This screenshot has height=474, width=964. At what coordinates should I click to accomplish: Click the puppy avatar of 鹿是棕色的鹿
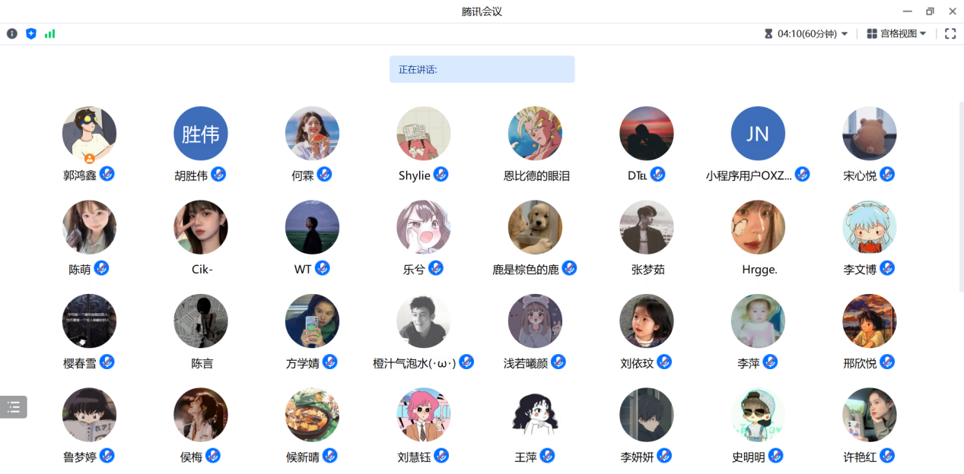(x=535, y=227)
